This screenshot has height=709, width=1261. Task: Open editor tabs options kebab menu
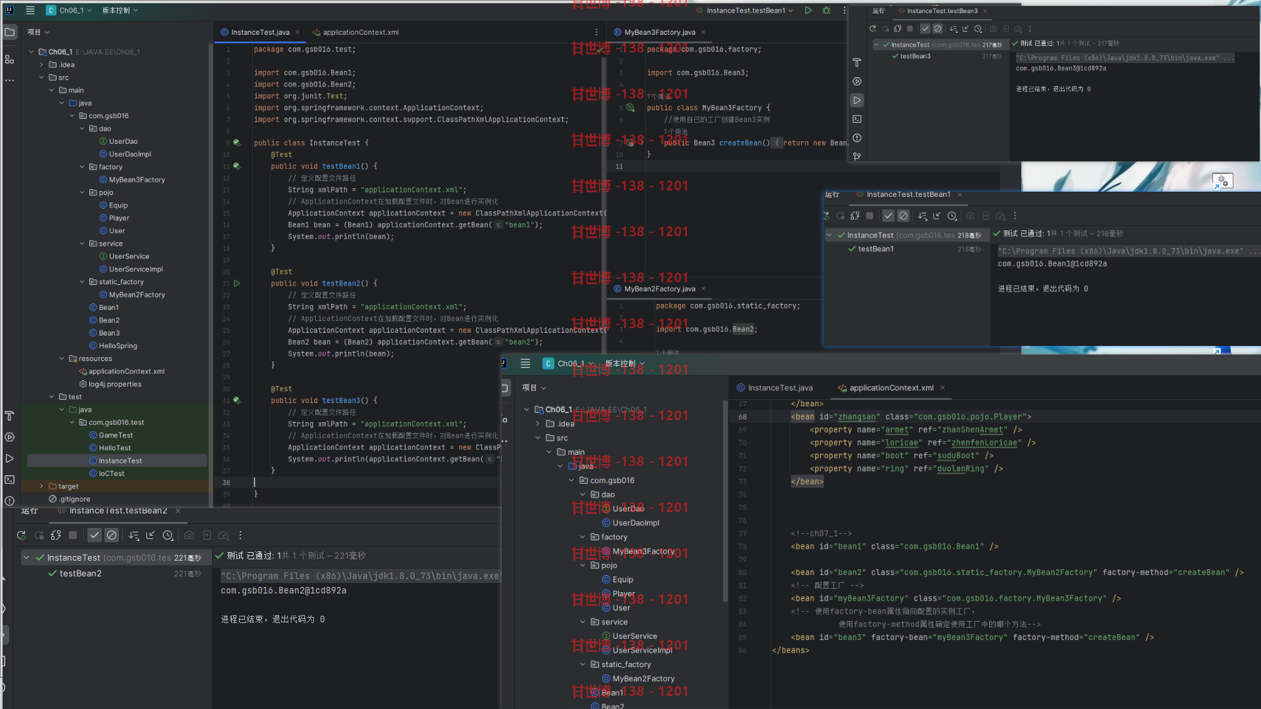596,32
